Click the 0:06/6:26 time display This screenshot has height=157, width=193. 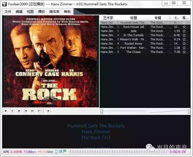click(178, 152)
